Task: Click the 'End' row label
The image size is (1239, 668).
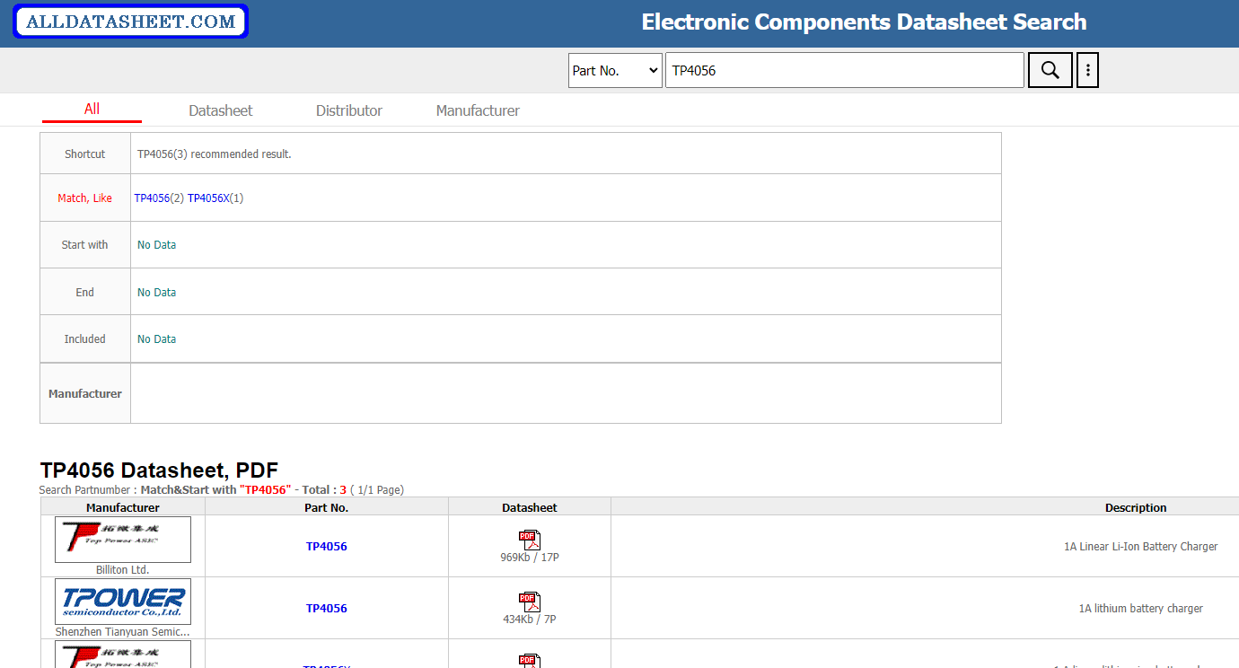Action: pos(85,292)
